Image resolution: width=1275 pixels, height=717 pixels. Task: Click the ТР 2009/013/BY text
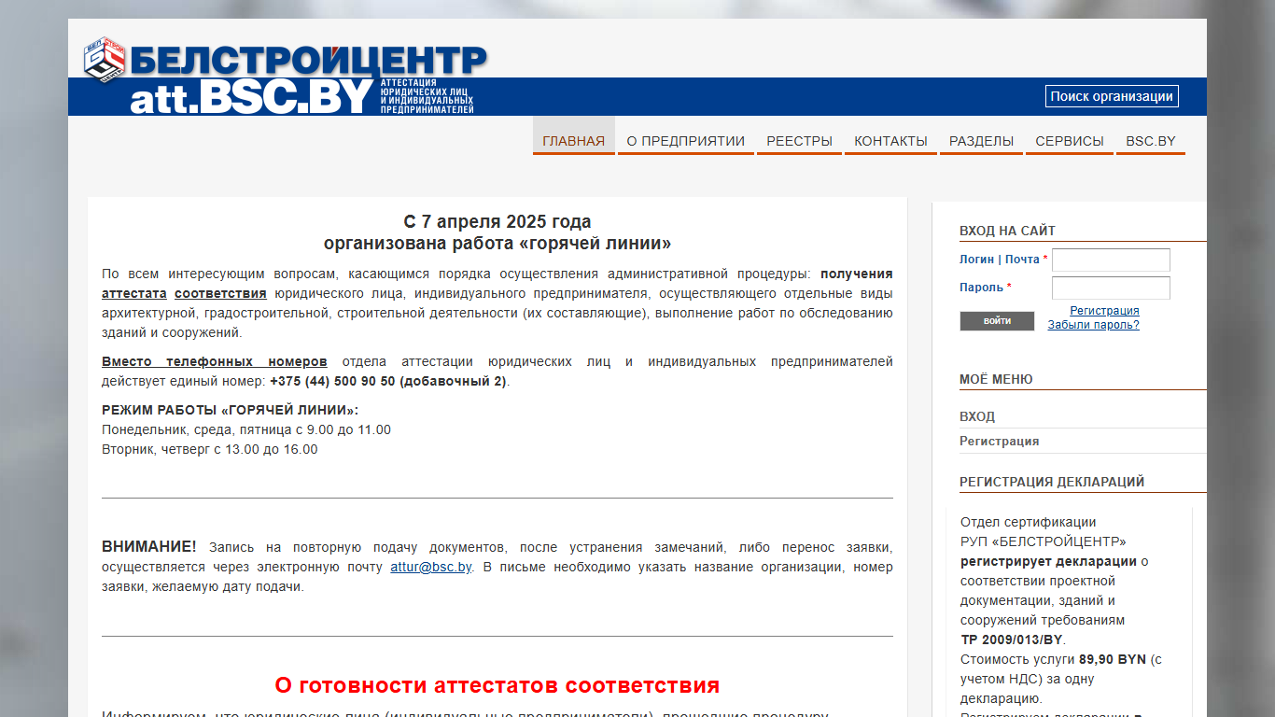point(1012,640)
